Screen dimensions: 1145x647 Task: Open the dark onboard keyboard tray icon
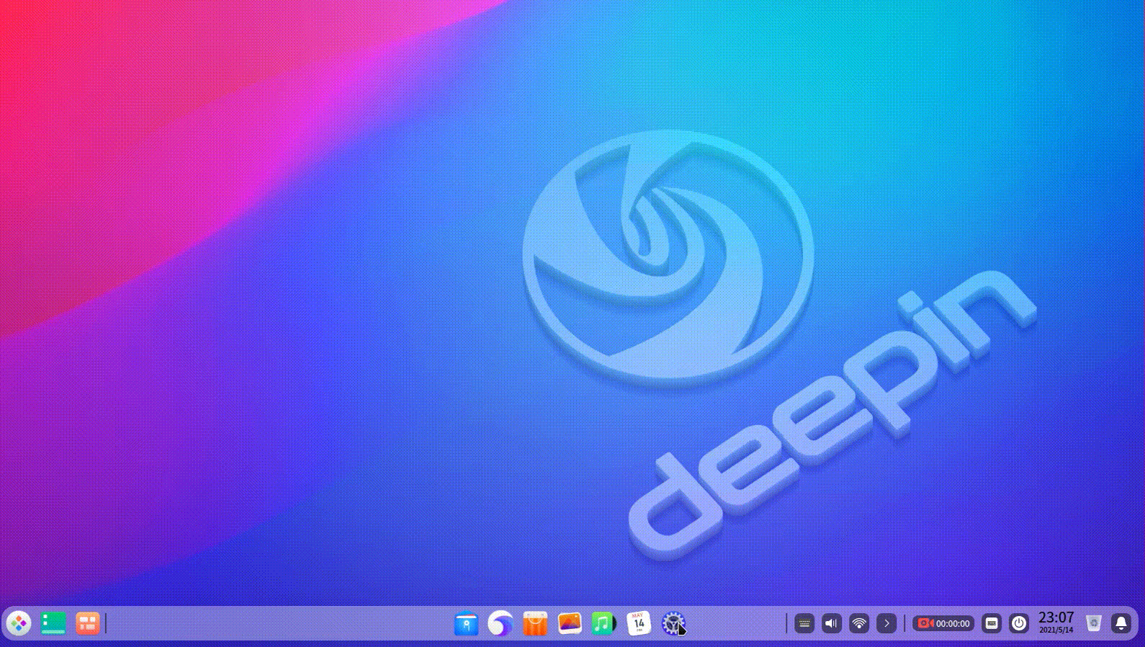[804, 623]
